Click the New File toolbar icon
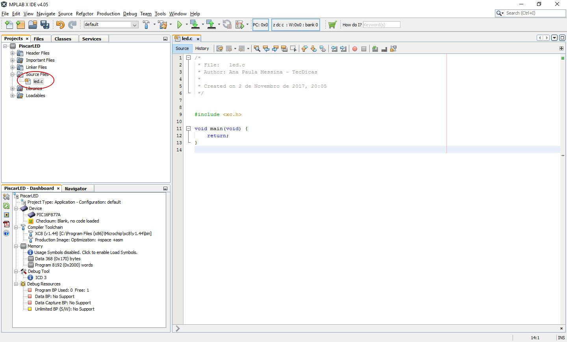Viewport: 567px width, 342px height. (x=9, y=25)
